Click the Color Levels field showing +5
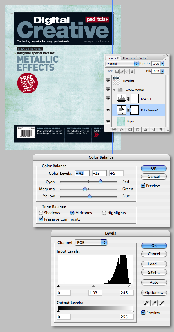 click(116, 173)
